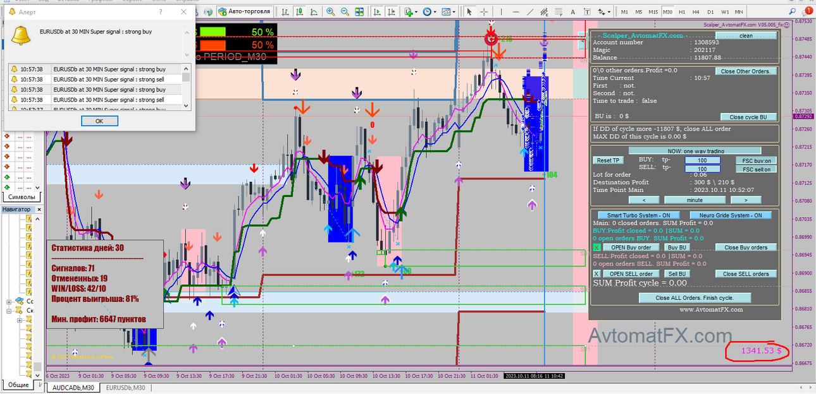Switch to the H4 timeframe
This screenshot has height=394, width=816.
(x=696, y=12)
